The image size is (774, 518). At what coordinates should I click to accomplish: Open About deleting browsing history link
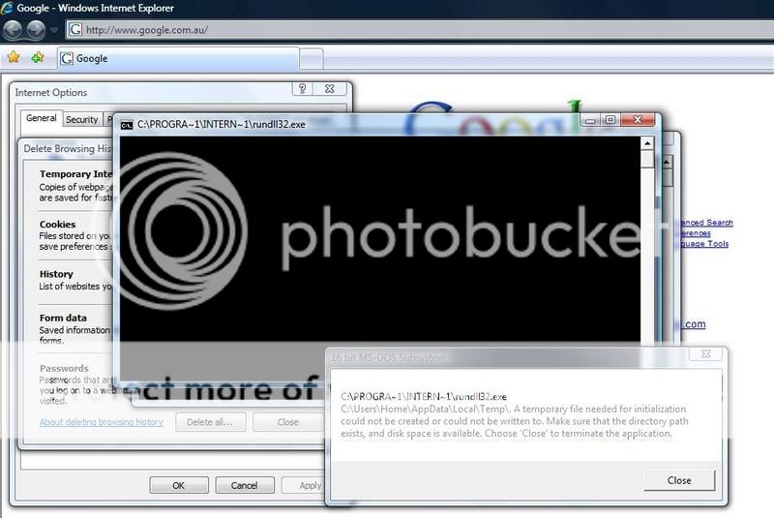102,422
